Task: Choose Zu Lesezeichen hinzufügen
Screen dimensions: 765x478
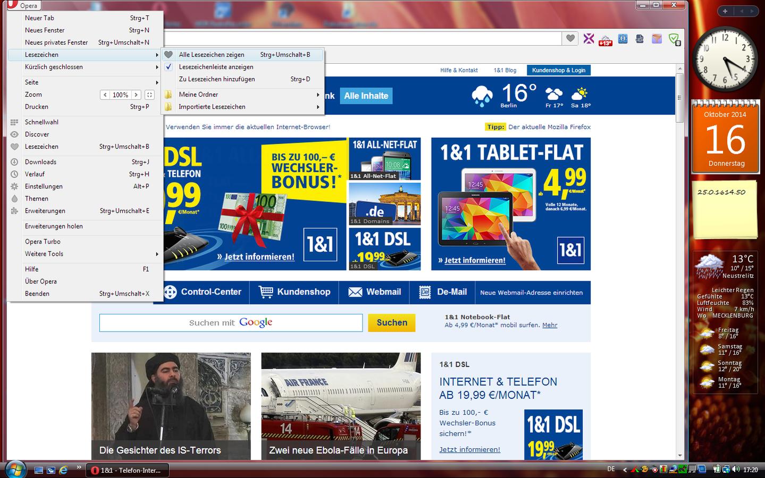Action: [x=243, y=79]
